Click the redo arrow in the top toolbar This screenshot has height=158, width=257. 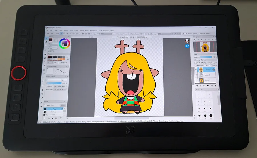click(x=52, y=34)
